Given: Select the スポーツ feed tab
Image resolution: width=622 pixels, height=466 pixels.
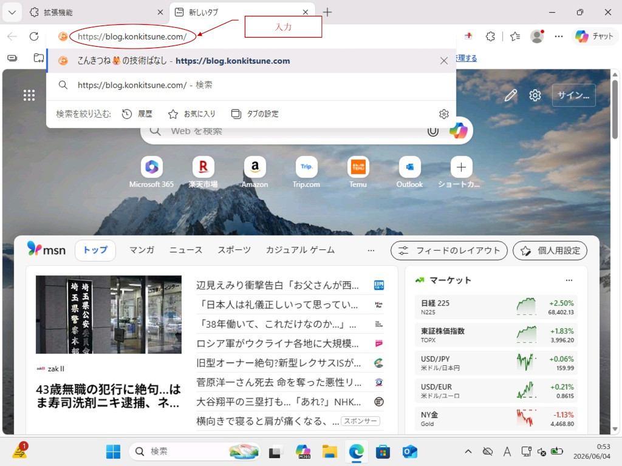Looking at the screenshot, I should pos(234,250).
